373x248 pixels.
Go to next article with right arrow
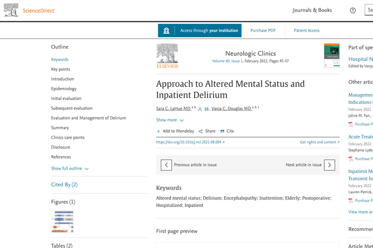click(x=329, y=165)
